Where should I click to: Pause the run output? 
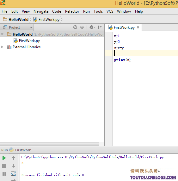4,174
